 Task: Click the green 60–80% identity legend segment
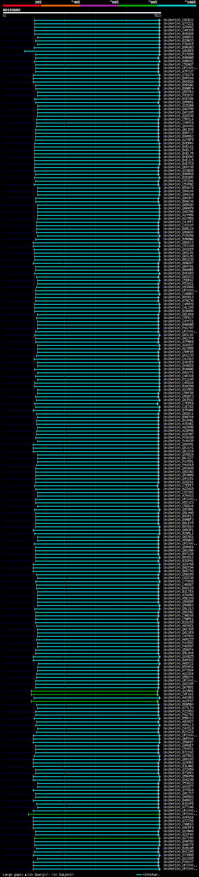point(138,6)
